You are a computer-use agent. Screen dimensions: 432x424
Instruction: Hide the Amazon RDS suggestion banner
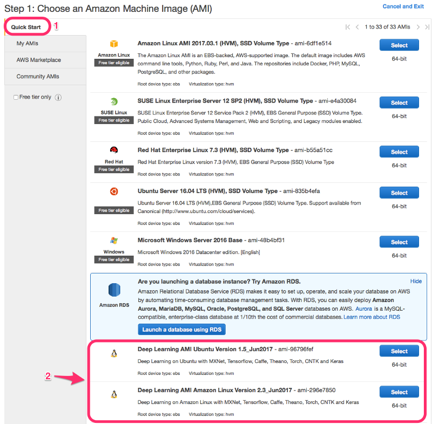pyautogui.click(x=416, y=281)
